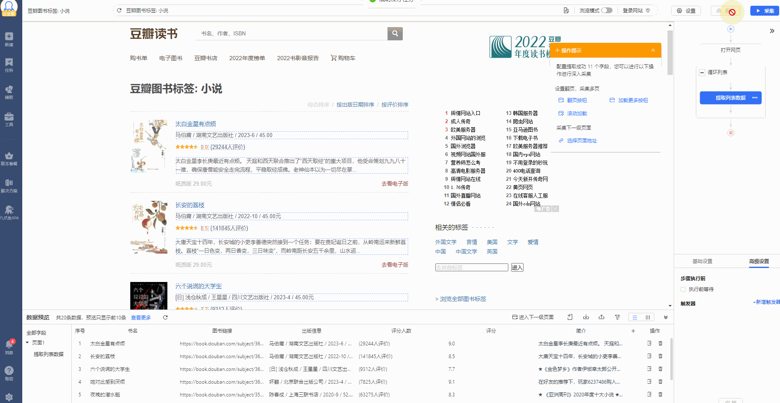Focus the 去其他标签 input field

(x=472, y=268)
